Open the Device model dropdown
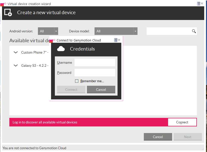 pyautogui.click(x=116, y=31)
